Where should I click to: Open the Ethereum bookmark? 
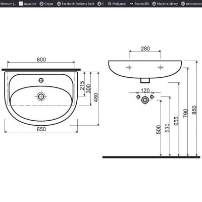pyautogui.click(x=8, y=4)
